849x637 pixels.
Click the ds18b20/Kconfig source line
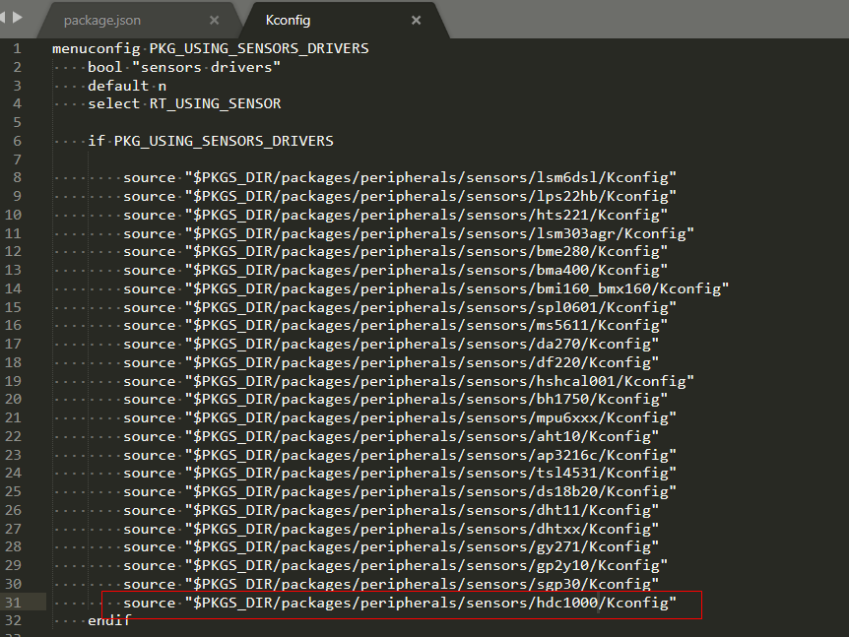pyautogui.click(x=400, y=492)
